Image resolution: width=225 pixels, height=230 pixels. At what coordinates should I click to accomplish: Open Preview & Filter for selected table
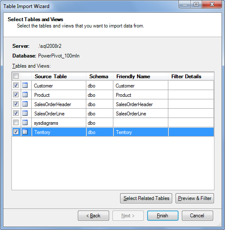pyautogui.click(x=195, y=198)
